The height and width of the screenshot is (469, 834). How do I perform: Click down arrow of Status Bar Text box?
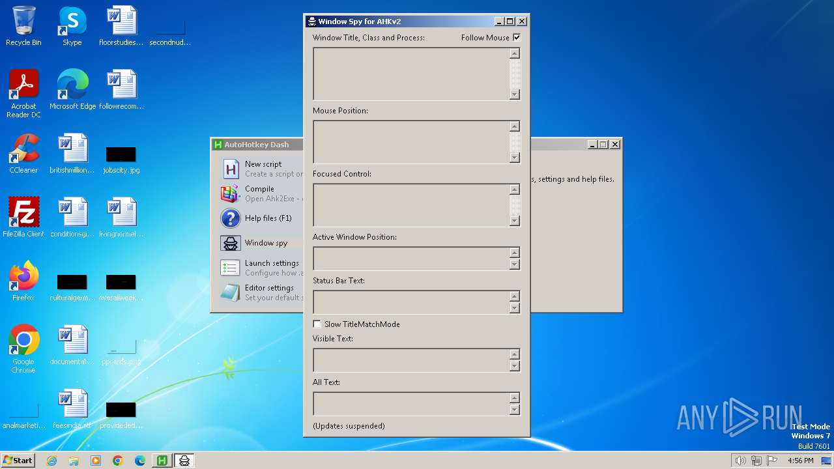515,308
